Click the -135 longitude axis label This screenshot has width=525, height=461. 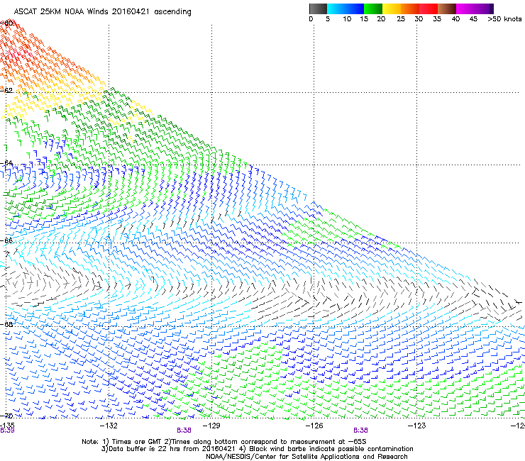[7, 426]
